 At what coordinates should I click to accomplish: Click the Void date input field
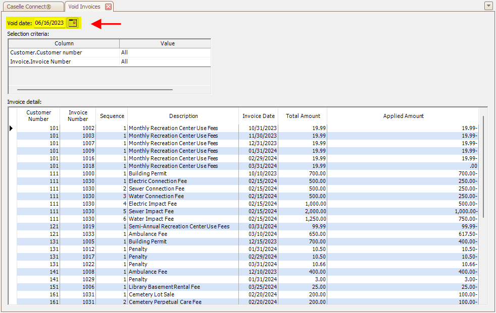49,23
